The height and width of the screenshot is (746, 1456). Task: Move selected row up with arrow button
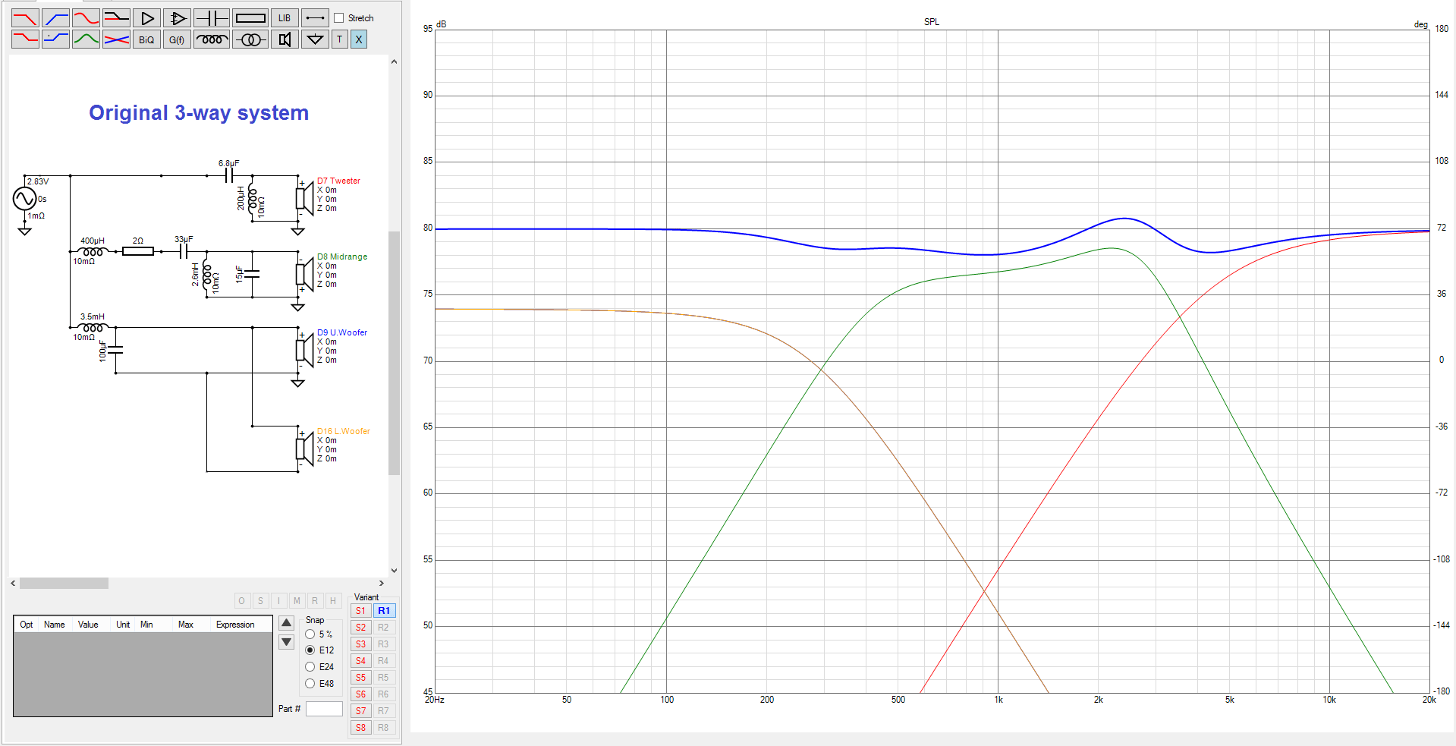coord(286,623)
